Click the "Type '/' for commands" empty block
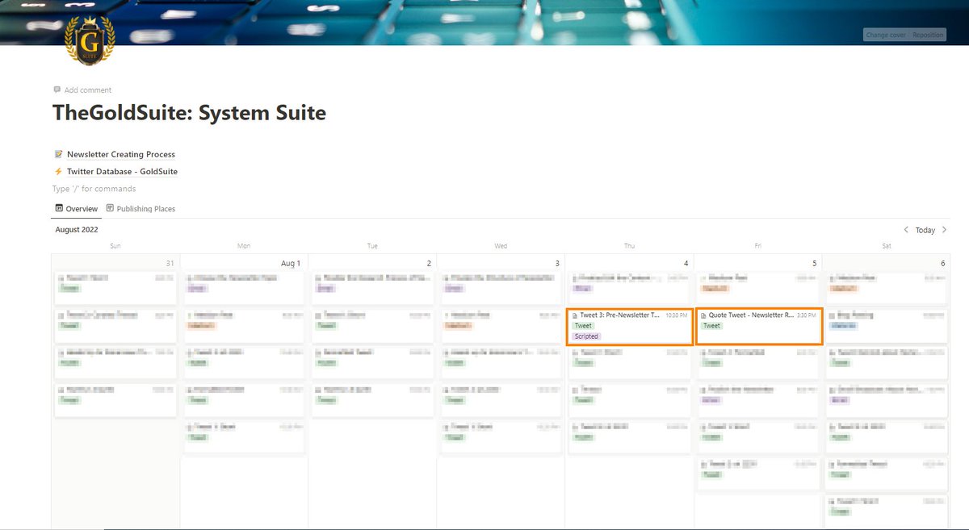The image size is (969, 530). (94, 189)
